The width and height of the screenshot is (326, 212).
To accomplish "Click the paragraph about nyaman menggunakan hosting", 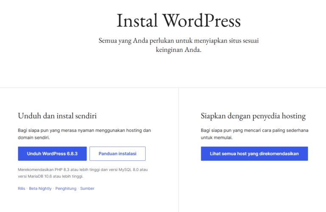I will point(84,134).
